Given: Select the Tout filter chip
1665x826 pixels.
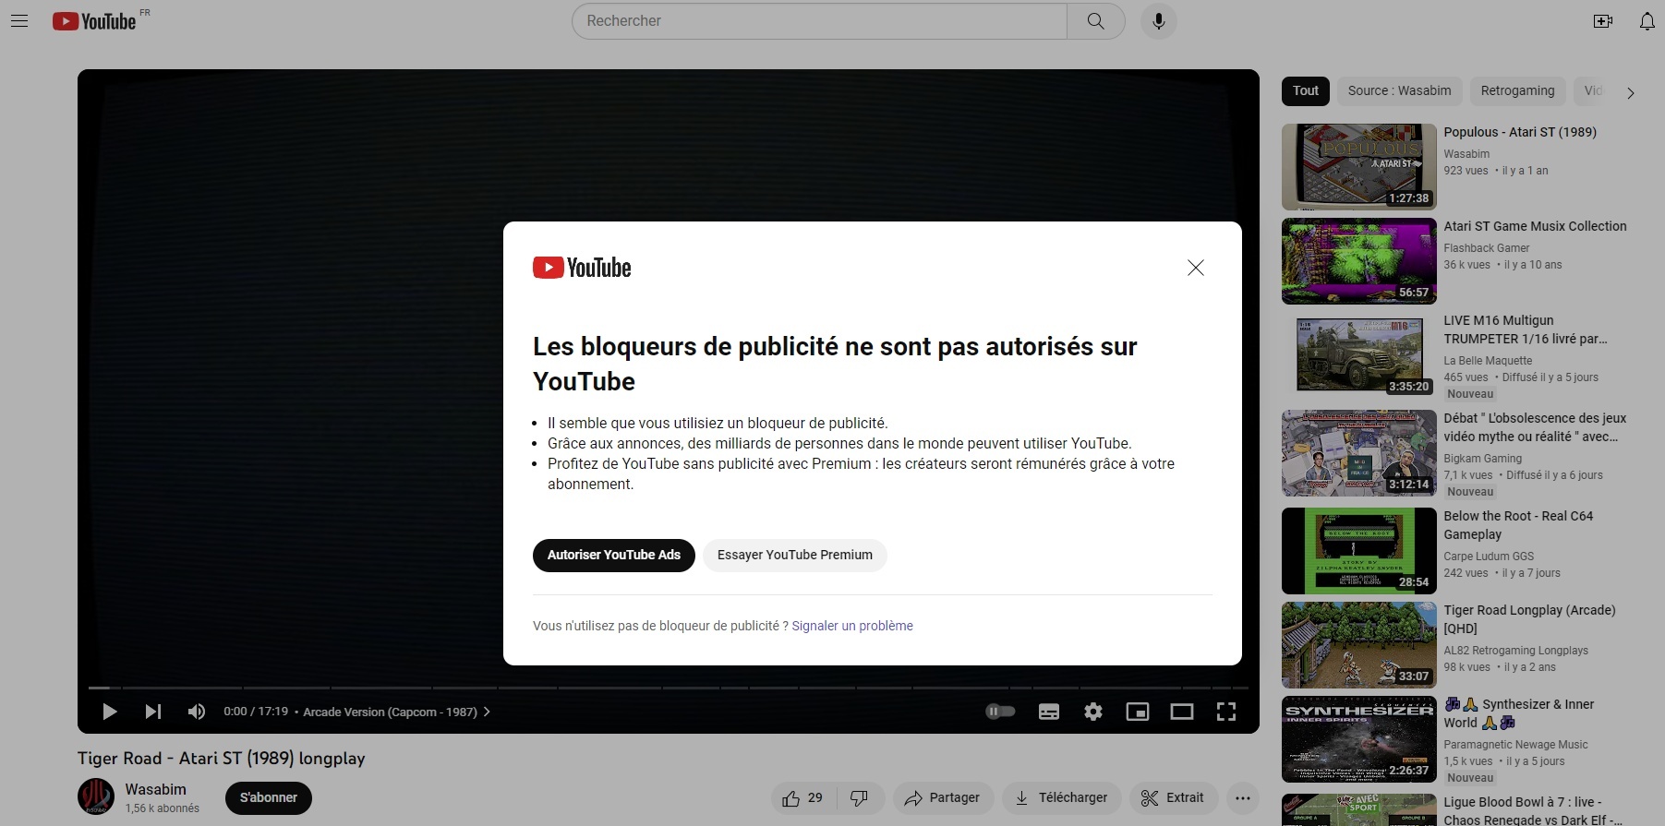Looking at the screenshot, I should coord(1306,91).
